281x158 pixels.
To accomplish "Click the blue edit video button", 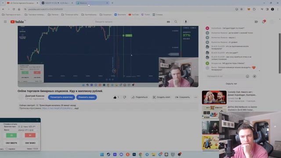I will 86,97.
